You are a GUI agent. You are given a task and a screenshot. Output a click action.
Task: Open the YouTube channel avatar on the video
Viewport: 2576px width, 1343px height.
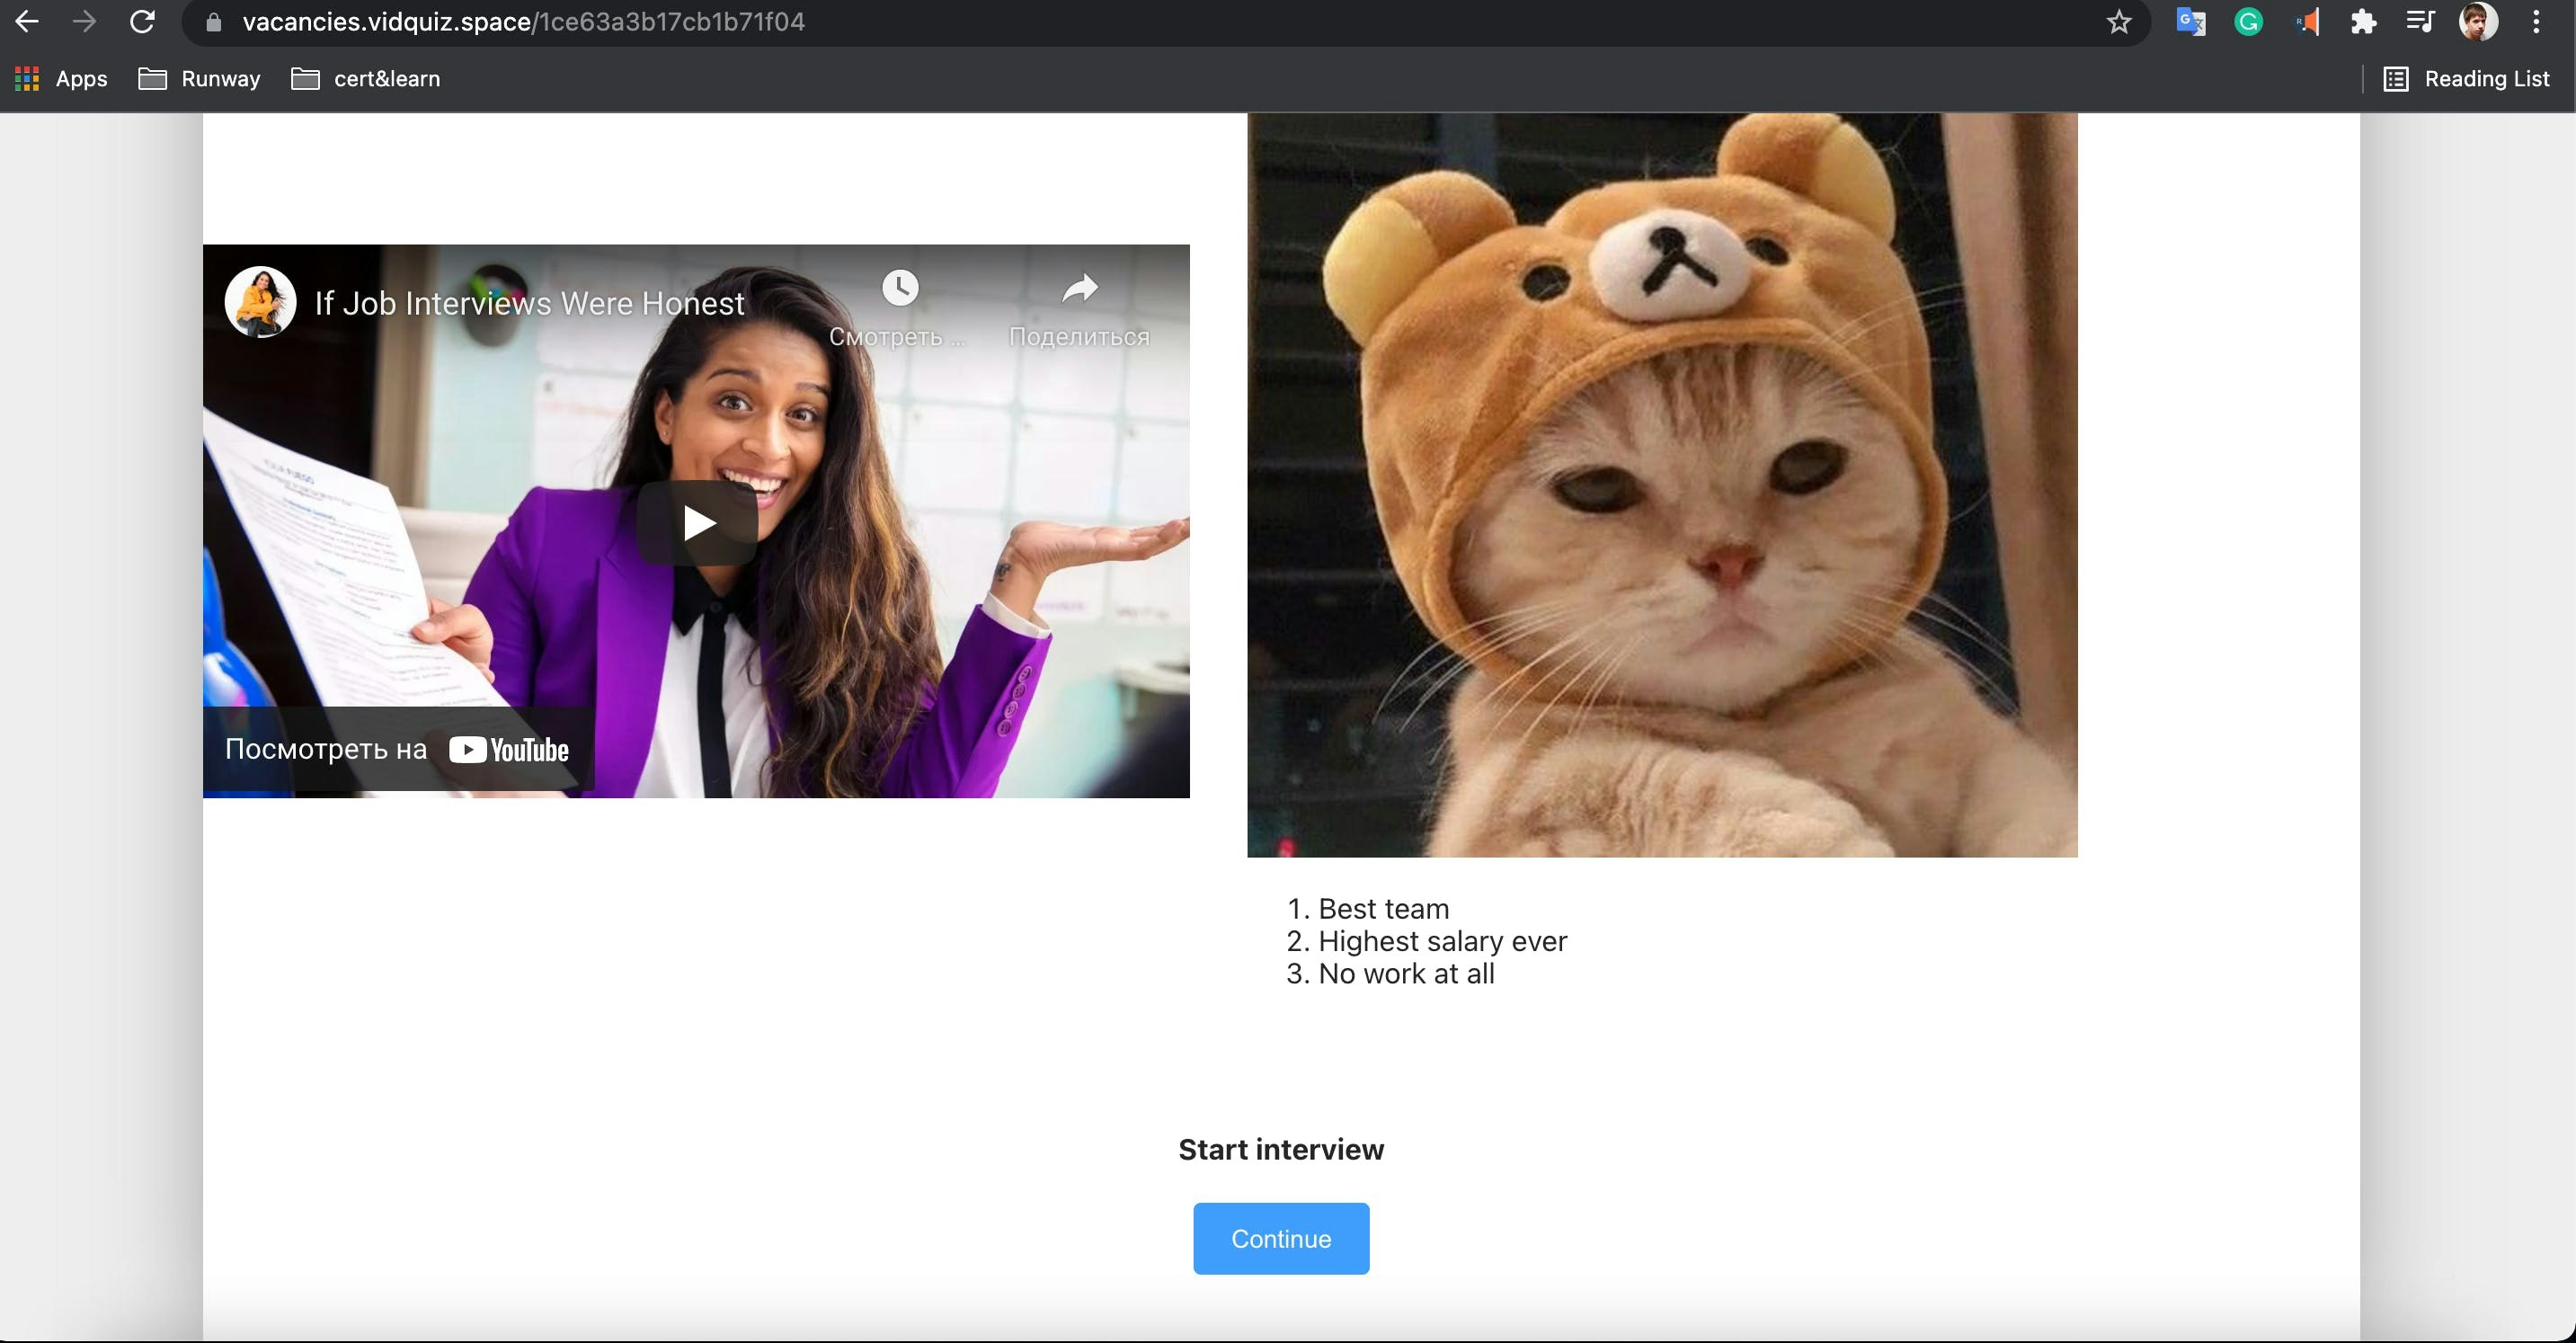point(260,301)
